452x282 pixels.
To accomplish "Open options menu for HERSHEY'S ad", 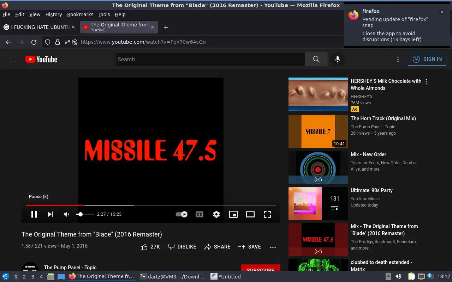I will pos(426,82).
